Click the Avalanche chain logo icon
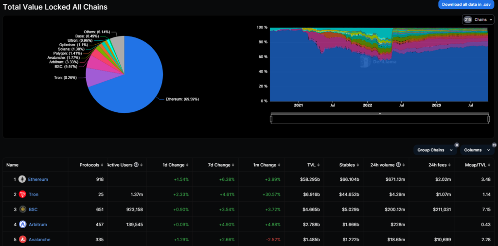 [x=22, y=240]
